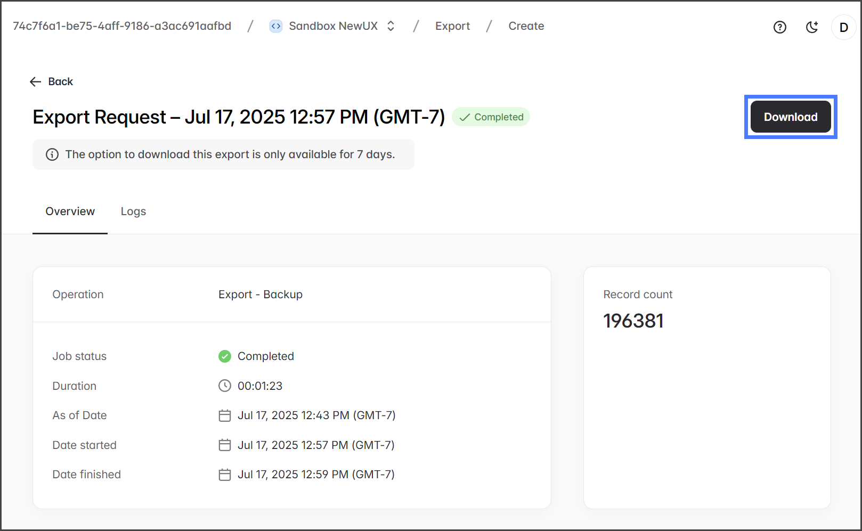Download the completed export
Viewport: 862px width, 531px height.
790,117
